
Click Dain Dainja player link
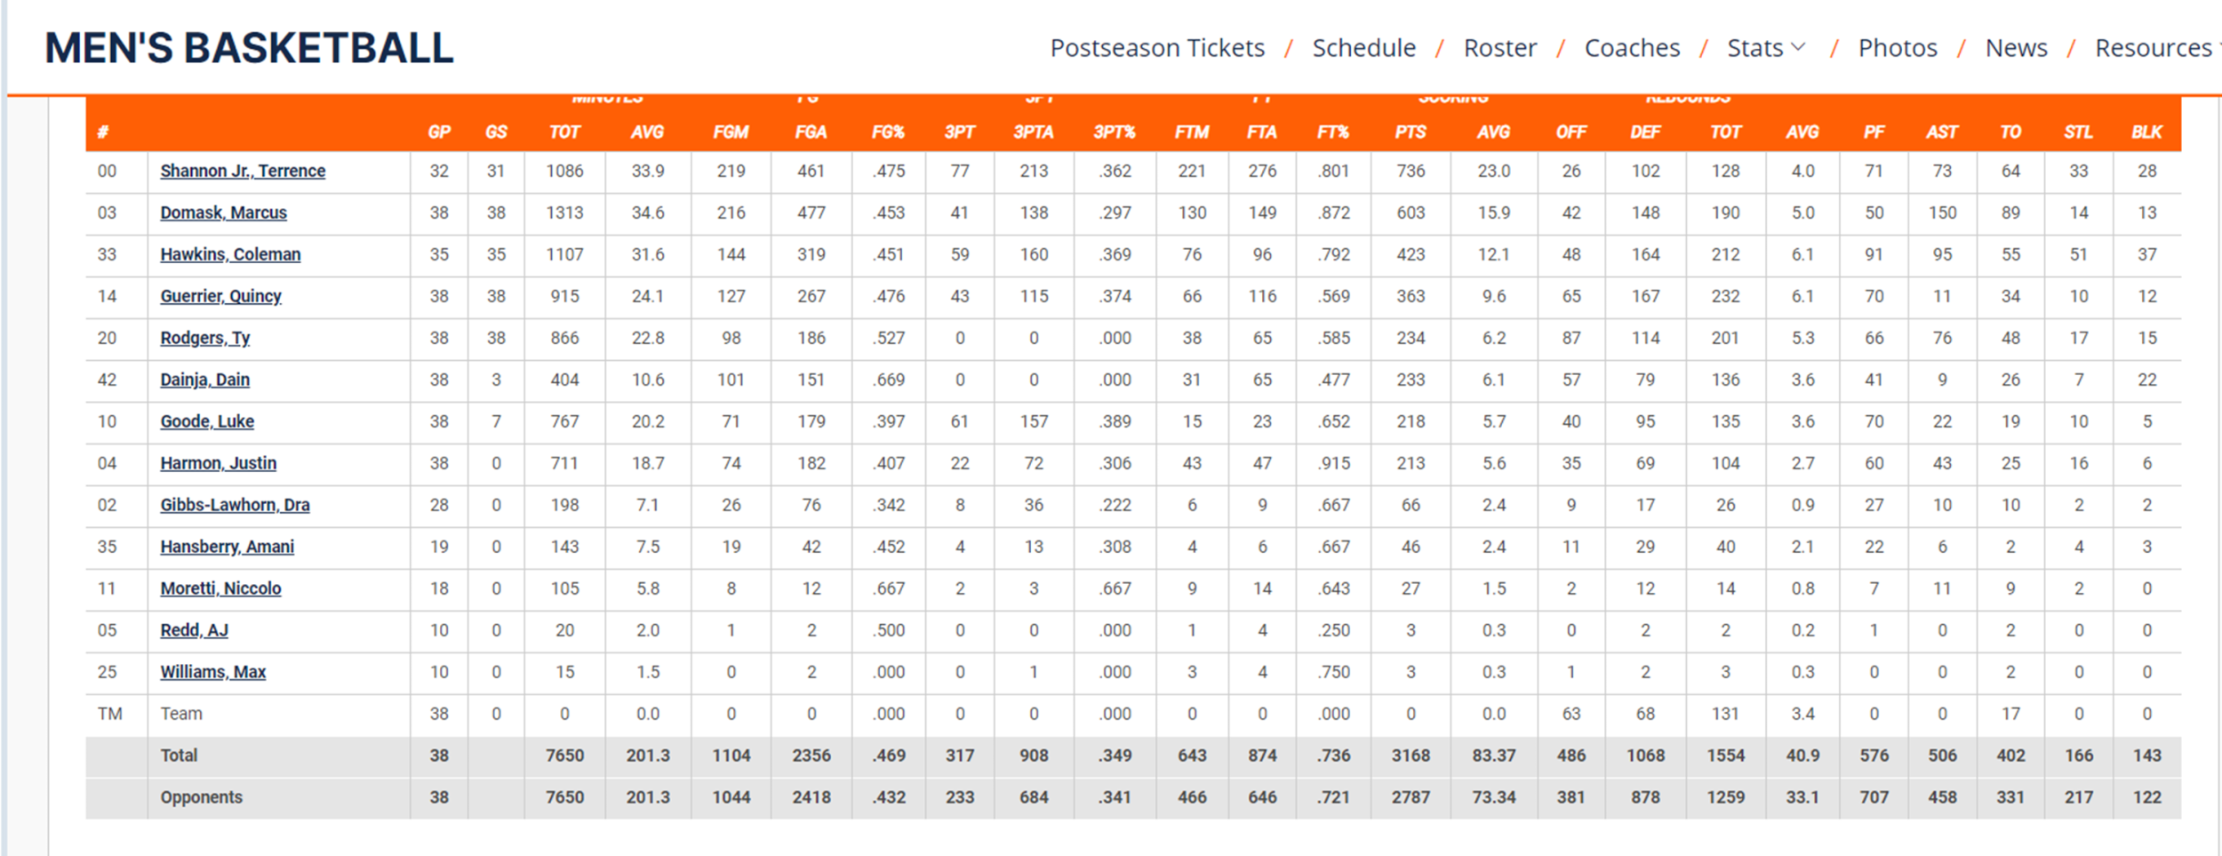tap(204, 380)
